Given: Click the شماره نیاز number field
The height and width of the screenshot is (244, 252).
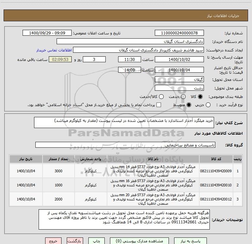Looking at the screenshot, I should [x=179, y=33].
